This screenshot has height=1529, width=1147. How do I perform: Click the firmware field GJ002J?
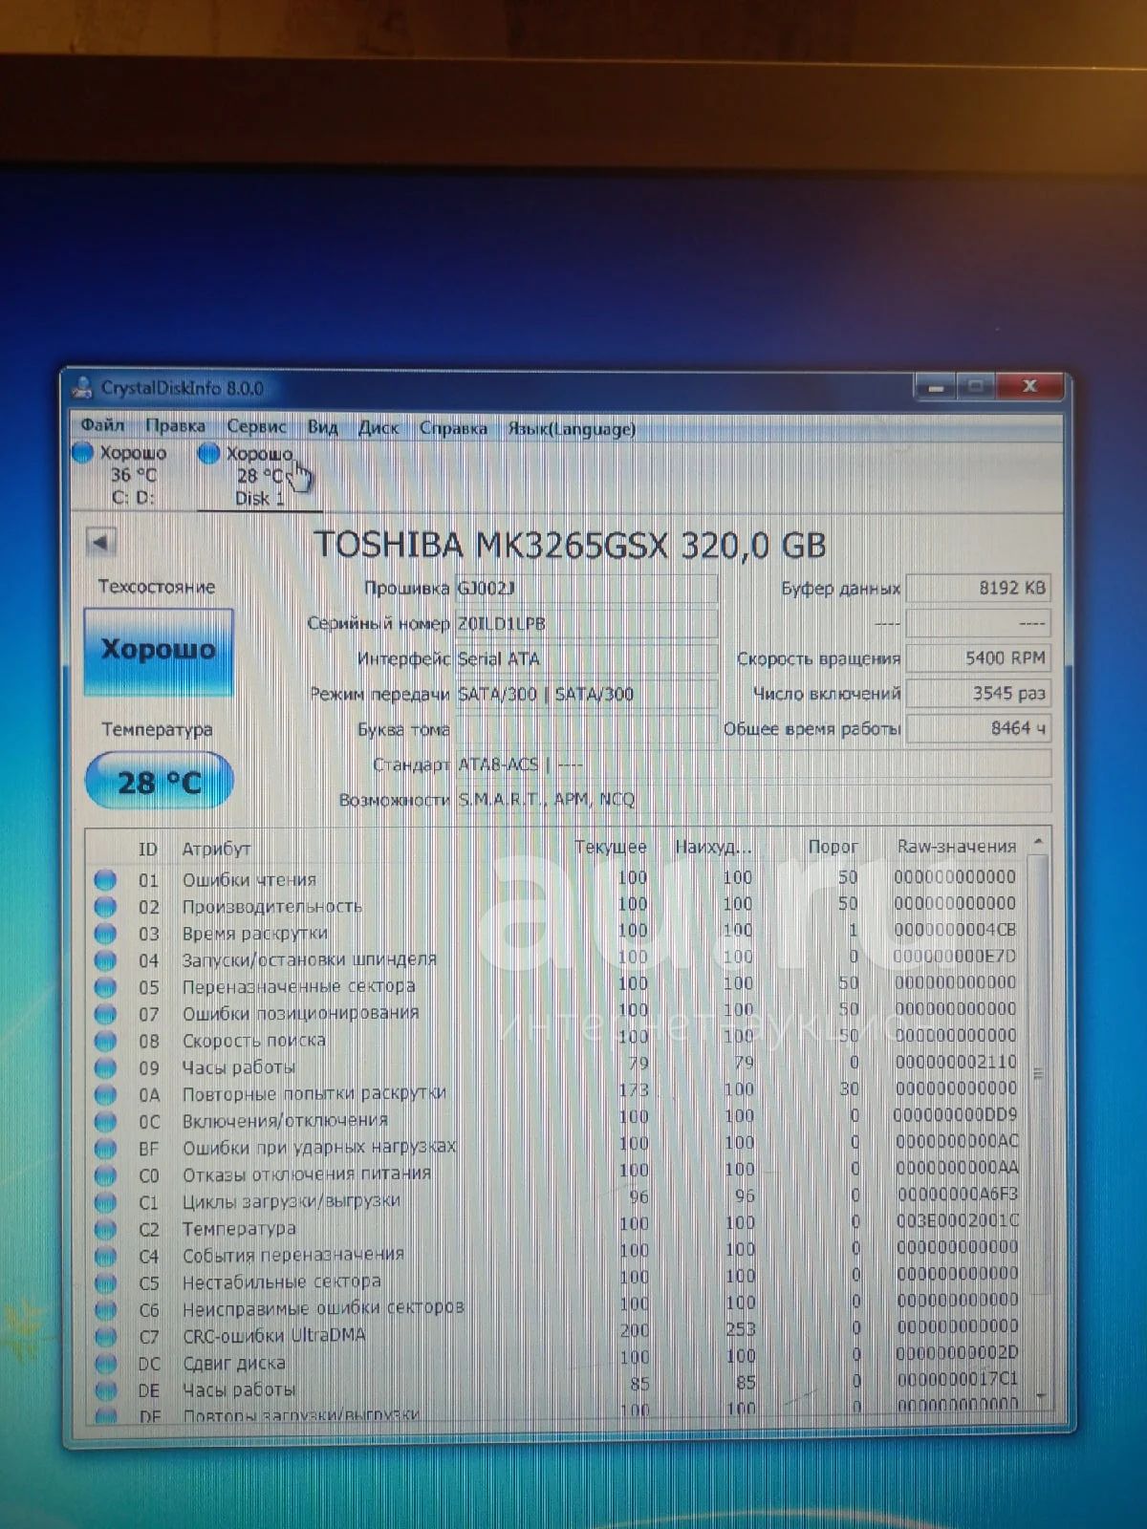point(586,589)
